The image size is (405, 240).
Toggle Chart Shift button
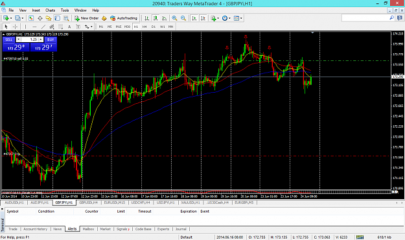[x=203, y=18]
